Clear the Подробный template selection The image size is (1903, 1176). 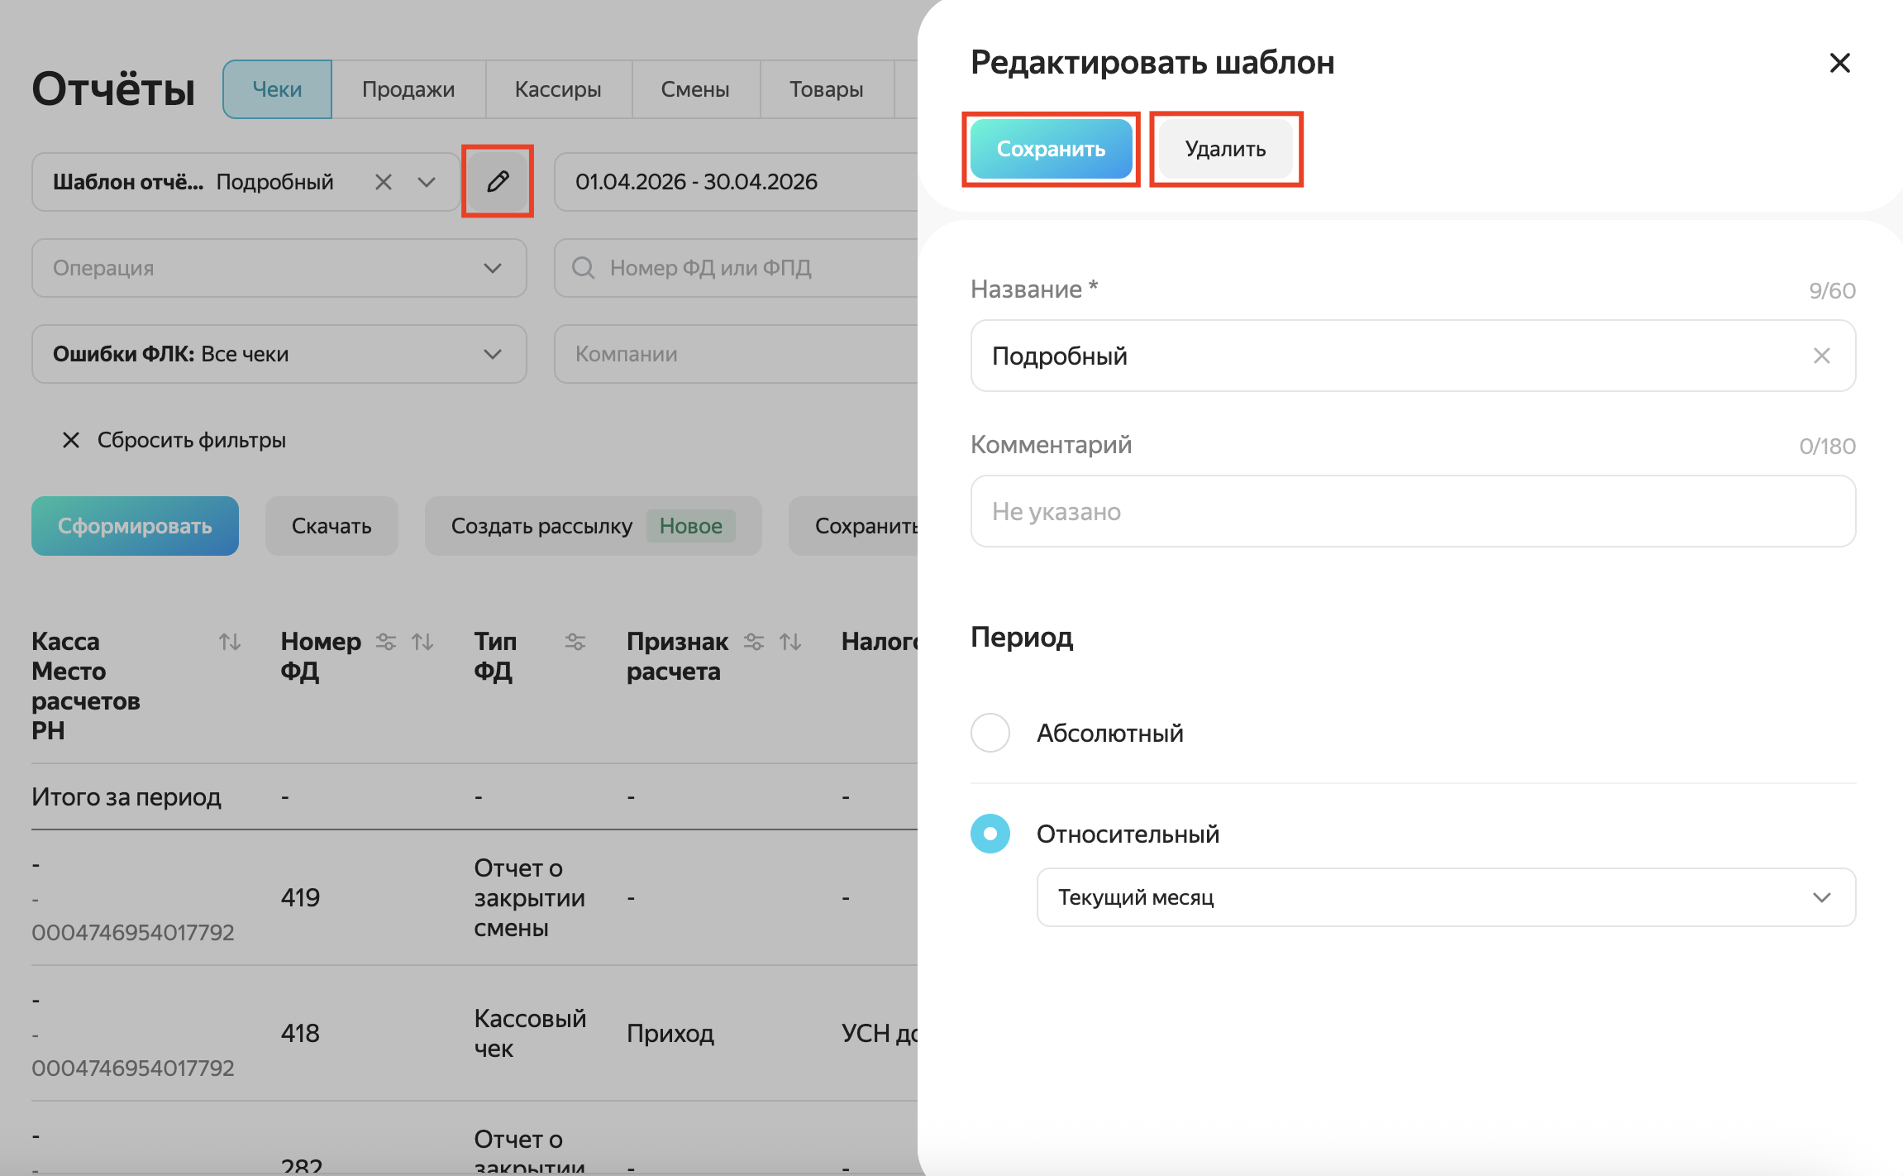coord(384,182)
